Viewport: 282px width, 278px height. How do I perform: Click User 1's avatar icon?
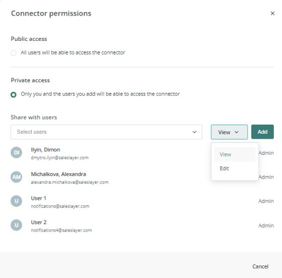click(16, 201)
